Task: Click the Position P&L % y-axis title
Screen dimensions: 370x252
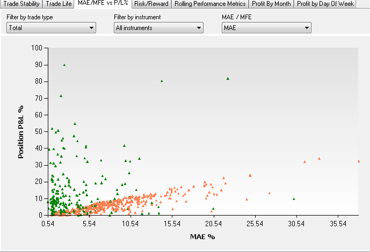Action: tap(21, 131)
